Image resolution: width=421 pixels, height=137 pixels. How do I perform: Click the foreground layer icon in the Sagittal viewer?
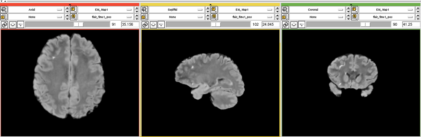coord(213,10)
